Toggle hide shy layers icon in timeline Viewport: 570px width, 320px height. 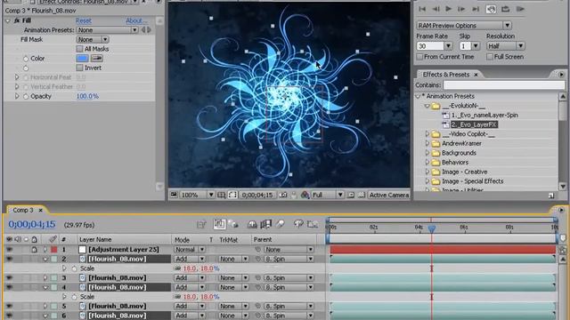click(252, 225)
